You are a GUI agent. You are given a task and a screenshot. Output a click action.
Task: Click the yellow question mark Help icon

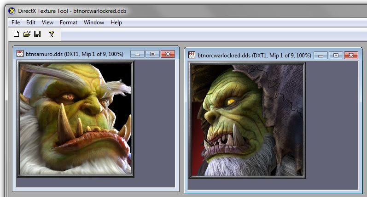52,34
